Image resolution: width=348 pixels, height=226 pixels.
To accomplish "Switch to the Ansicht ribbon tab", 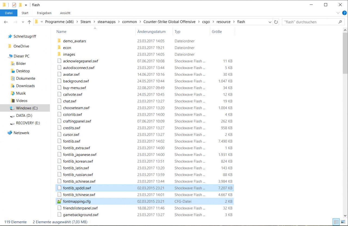I will point(65,13).
